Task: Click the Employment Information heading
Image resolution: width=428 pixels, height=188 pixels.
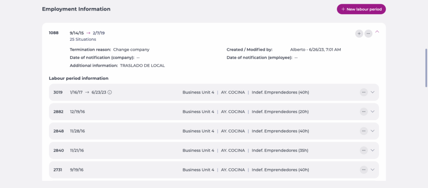Action: [x=76, y=9]
